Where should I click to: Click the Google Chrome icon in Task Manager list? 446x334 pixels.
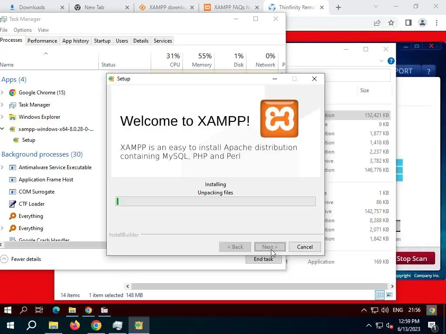tap(13, 93)
